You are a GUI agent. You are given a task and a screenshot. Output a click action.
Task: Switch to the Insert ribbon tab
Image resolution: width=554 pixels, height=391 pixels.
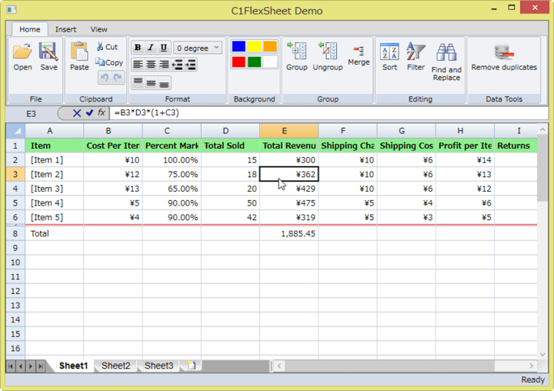[65, 29]
